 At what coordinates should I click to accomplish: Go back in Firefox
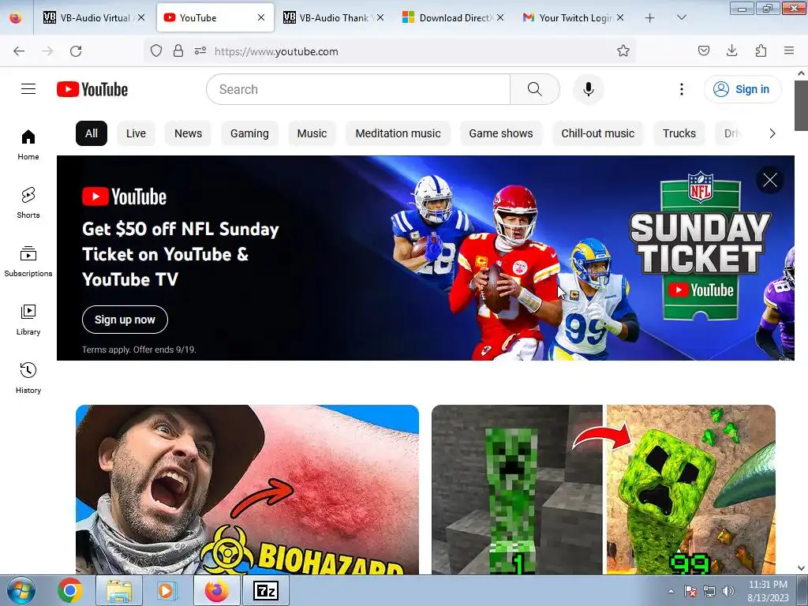19,51
